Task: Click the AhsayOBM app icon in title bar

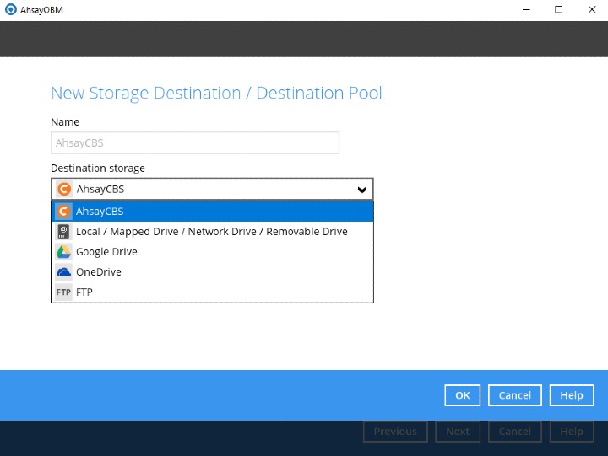Action: pos(10,10)
